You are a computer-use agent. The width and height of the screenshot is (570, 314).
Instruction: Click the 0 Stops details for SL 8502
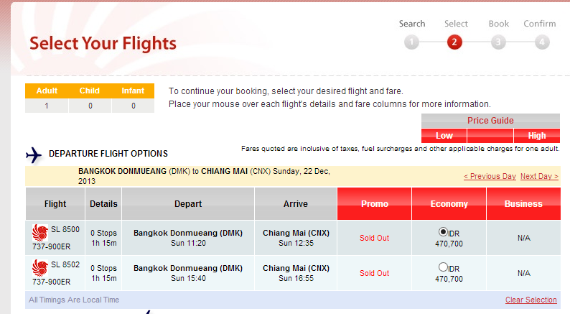point(103,273)
